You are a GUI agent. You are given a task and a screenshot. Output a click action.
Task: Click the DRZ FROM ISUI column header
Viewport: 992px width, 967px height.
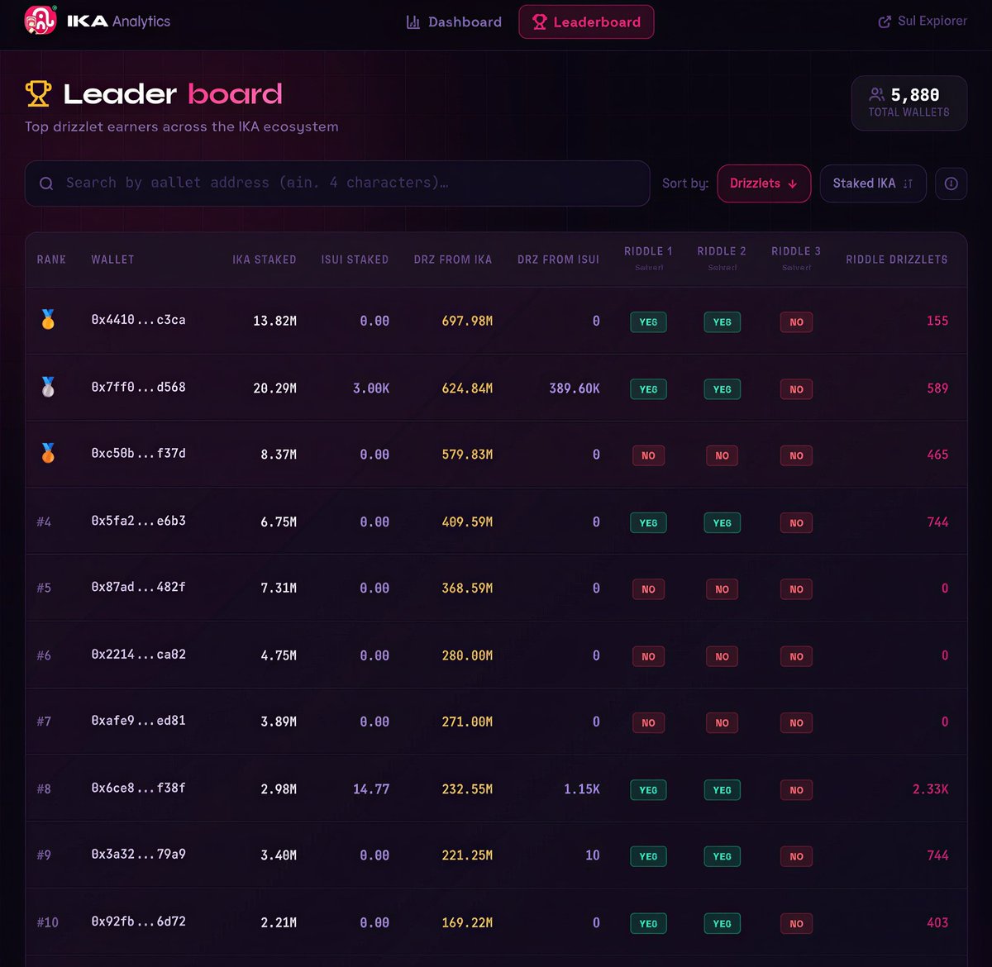click(559, 260)
